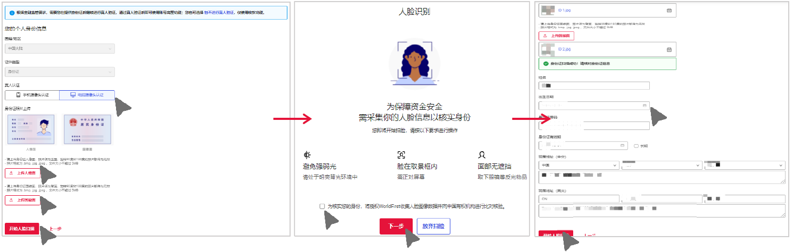Open the city dropdown for Chinese address

click(x=745, y=166)
